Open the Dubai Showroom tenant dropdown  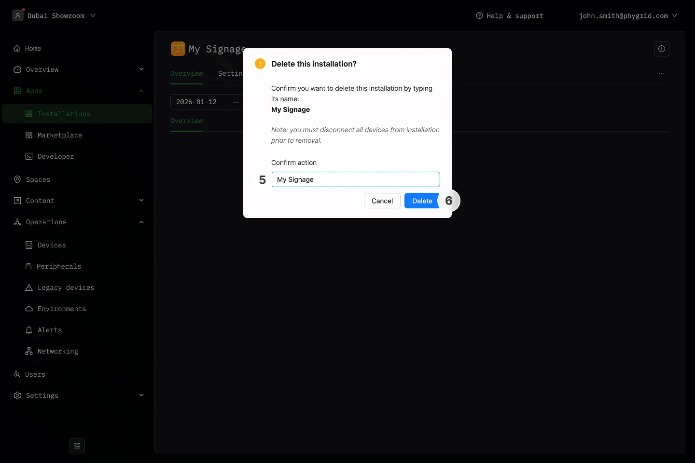coord(54,15)
